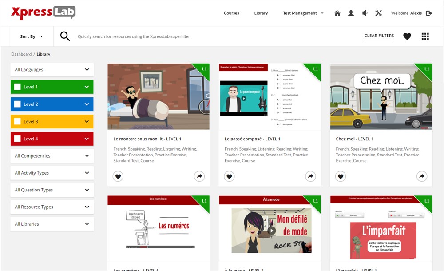Image resolution: width=444 pixels, height=271 pixels.
Task: Check the Level 1 checkbox
Action: coord(17,87)
